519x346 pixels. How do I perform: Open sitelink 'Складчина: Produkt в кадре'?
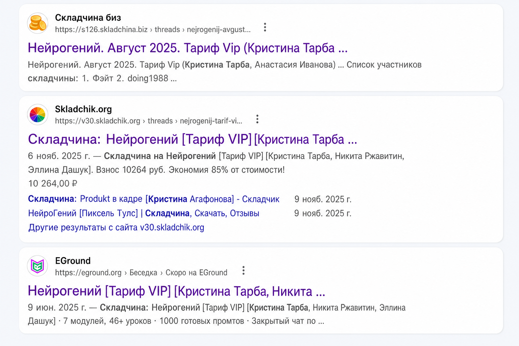point(154,199)
